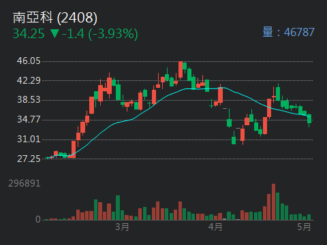
Task: Click the 5月 date axis label
Action: coord(304,227)
